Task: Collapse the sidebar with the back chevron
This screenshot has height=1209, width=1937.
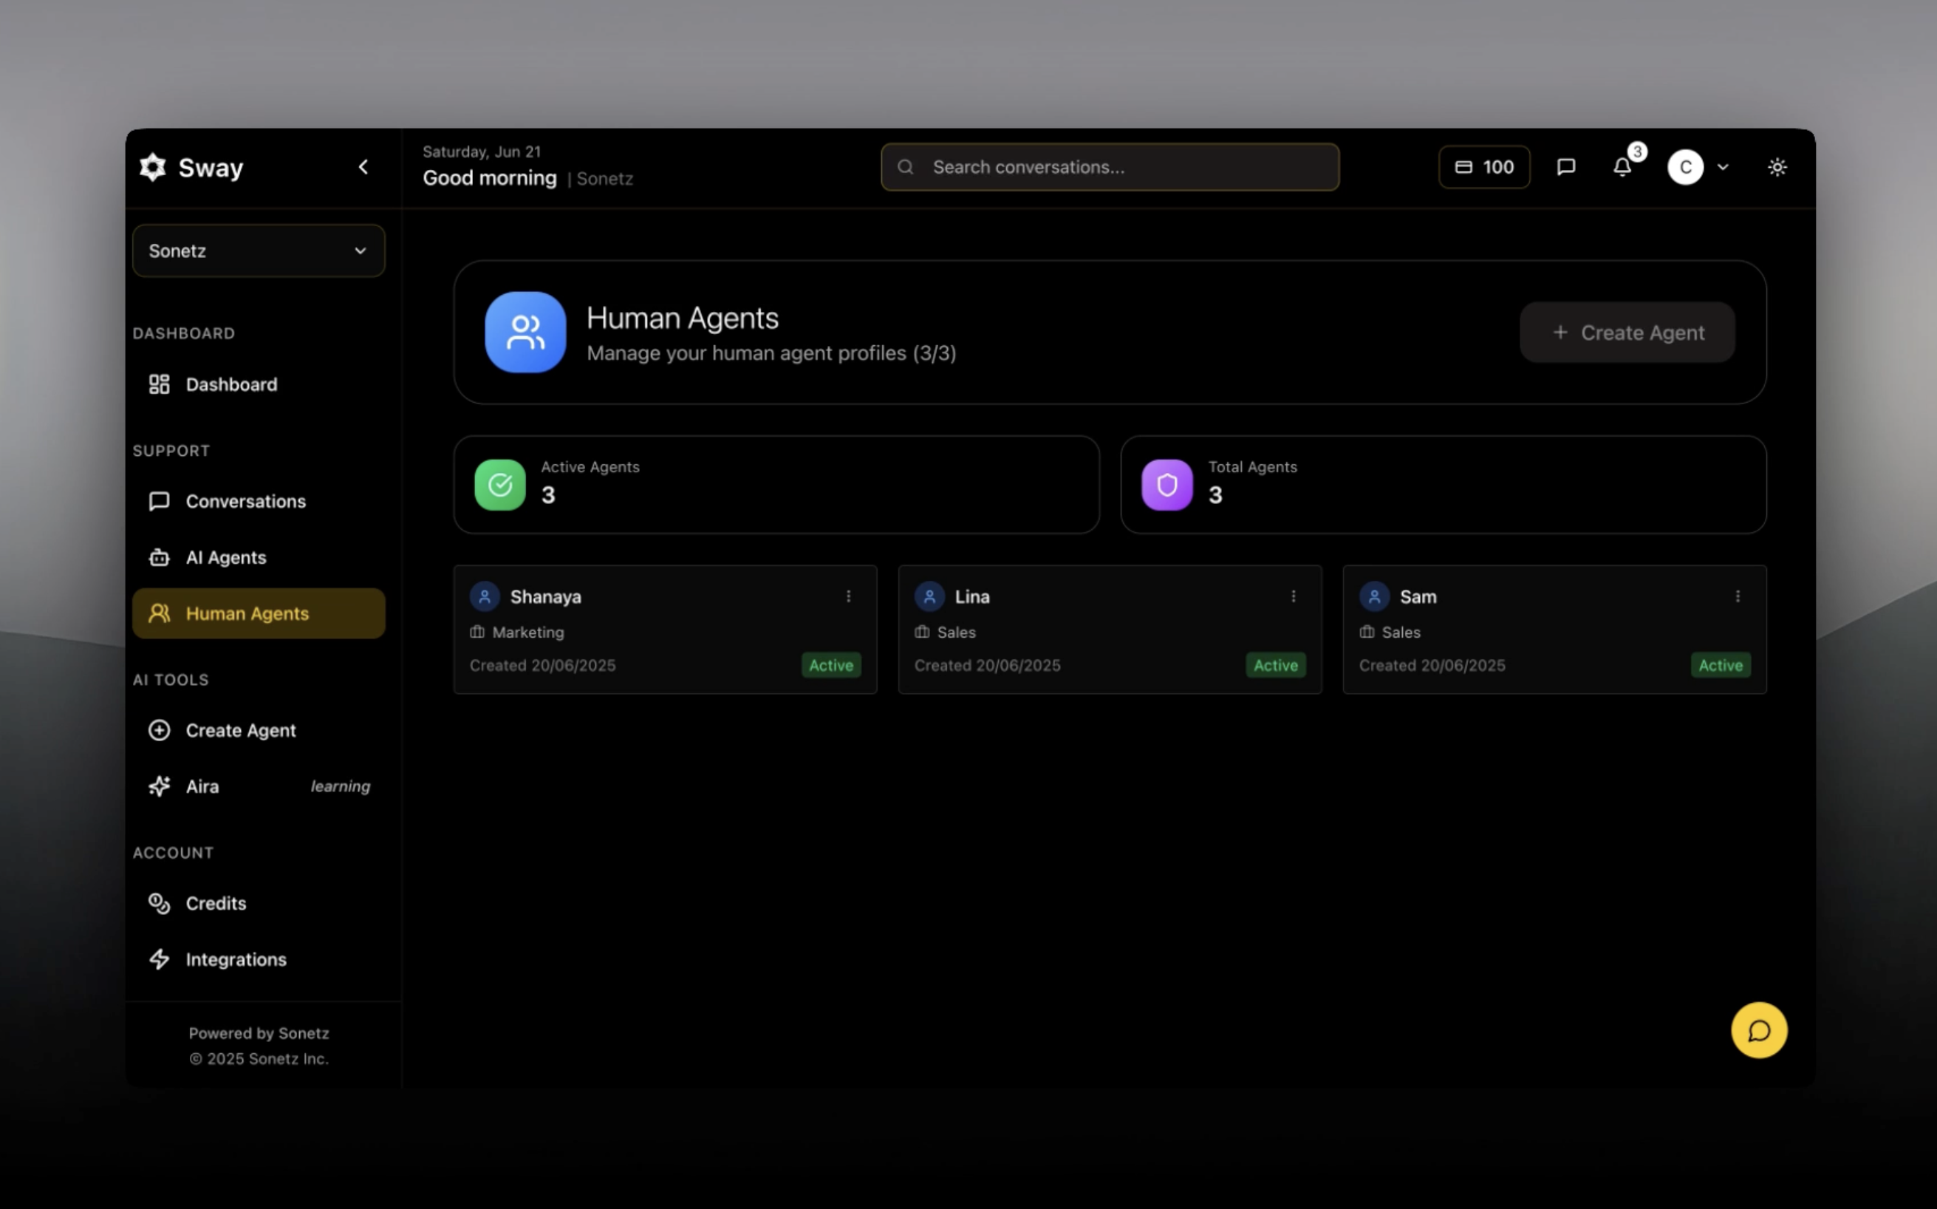Action: coord(363,167)
